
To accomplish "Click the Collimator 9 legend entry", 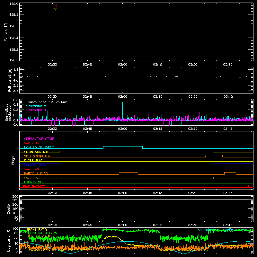I will (36, 110).
